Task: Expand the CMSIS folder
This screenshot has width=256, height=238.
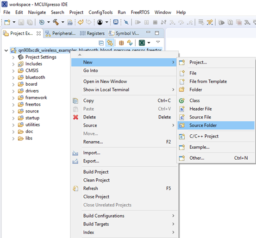Action: click(x=13, y=71)
